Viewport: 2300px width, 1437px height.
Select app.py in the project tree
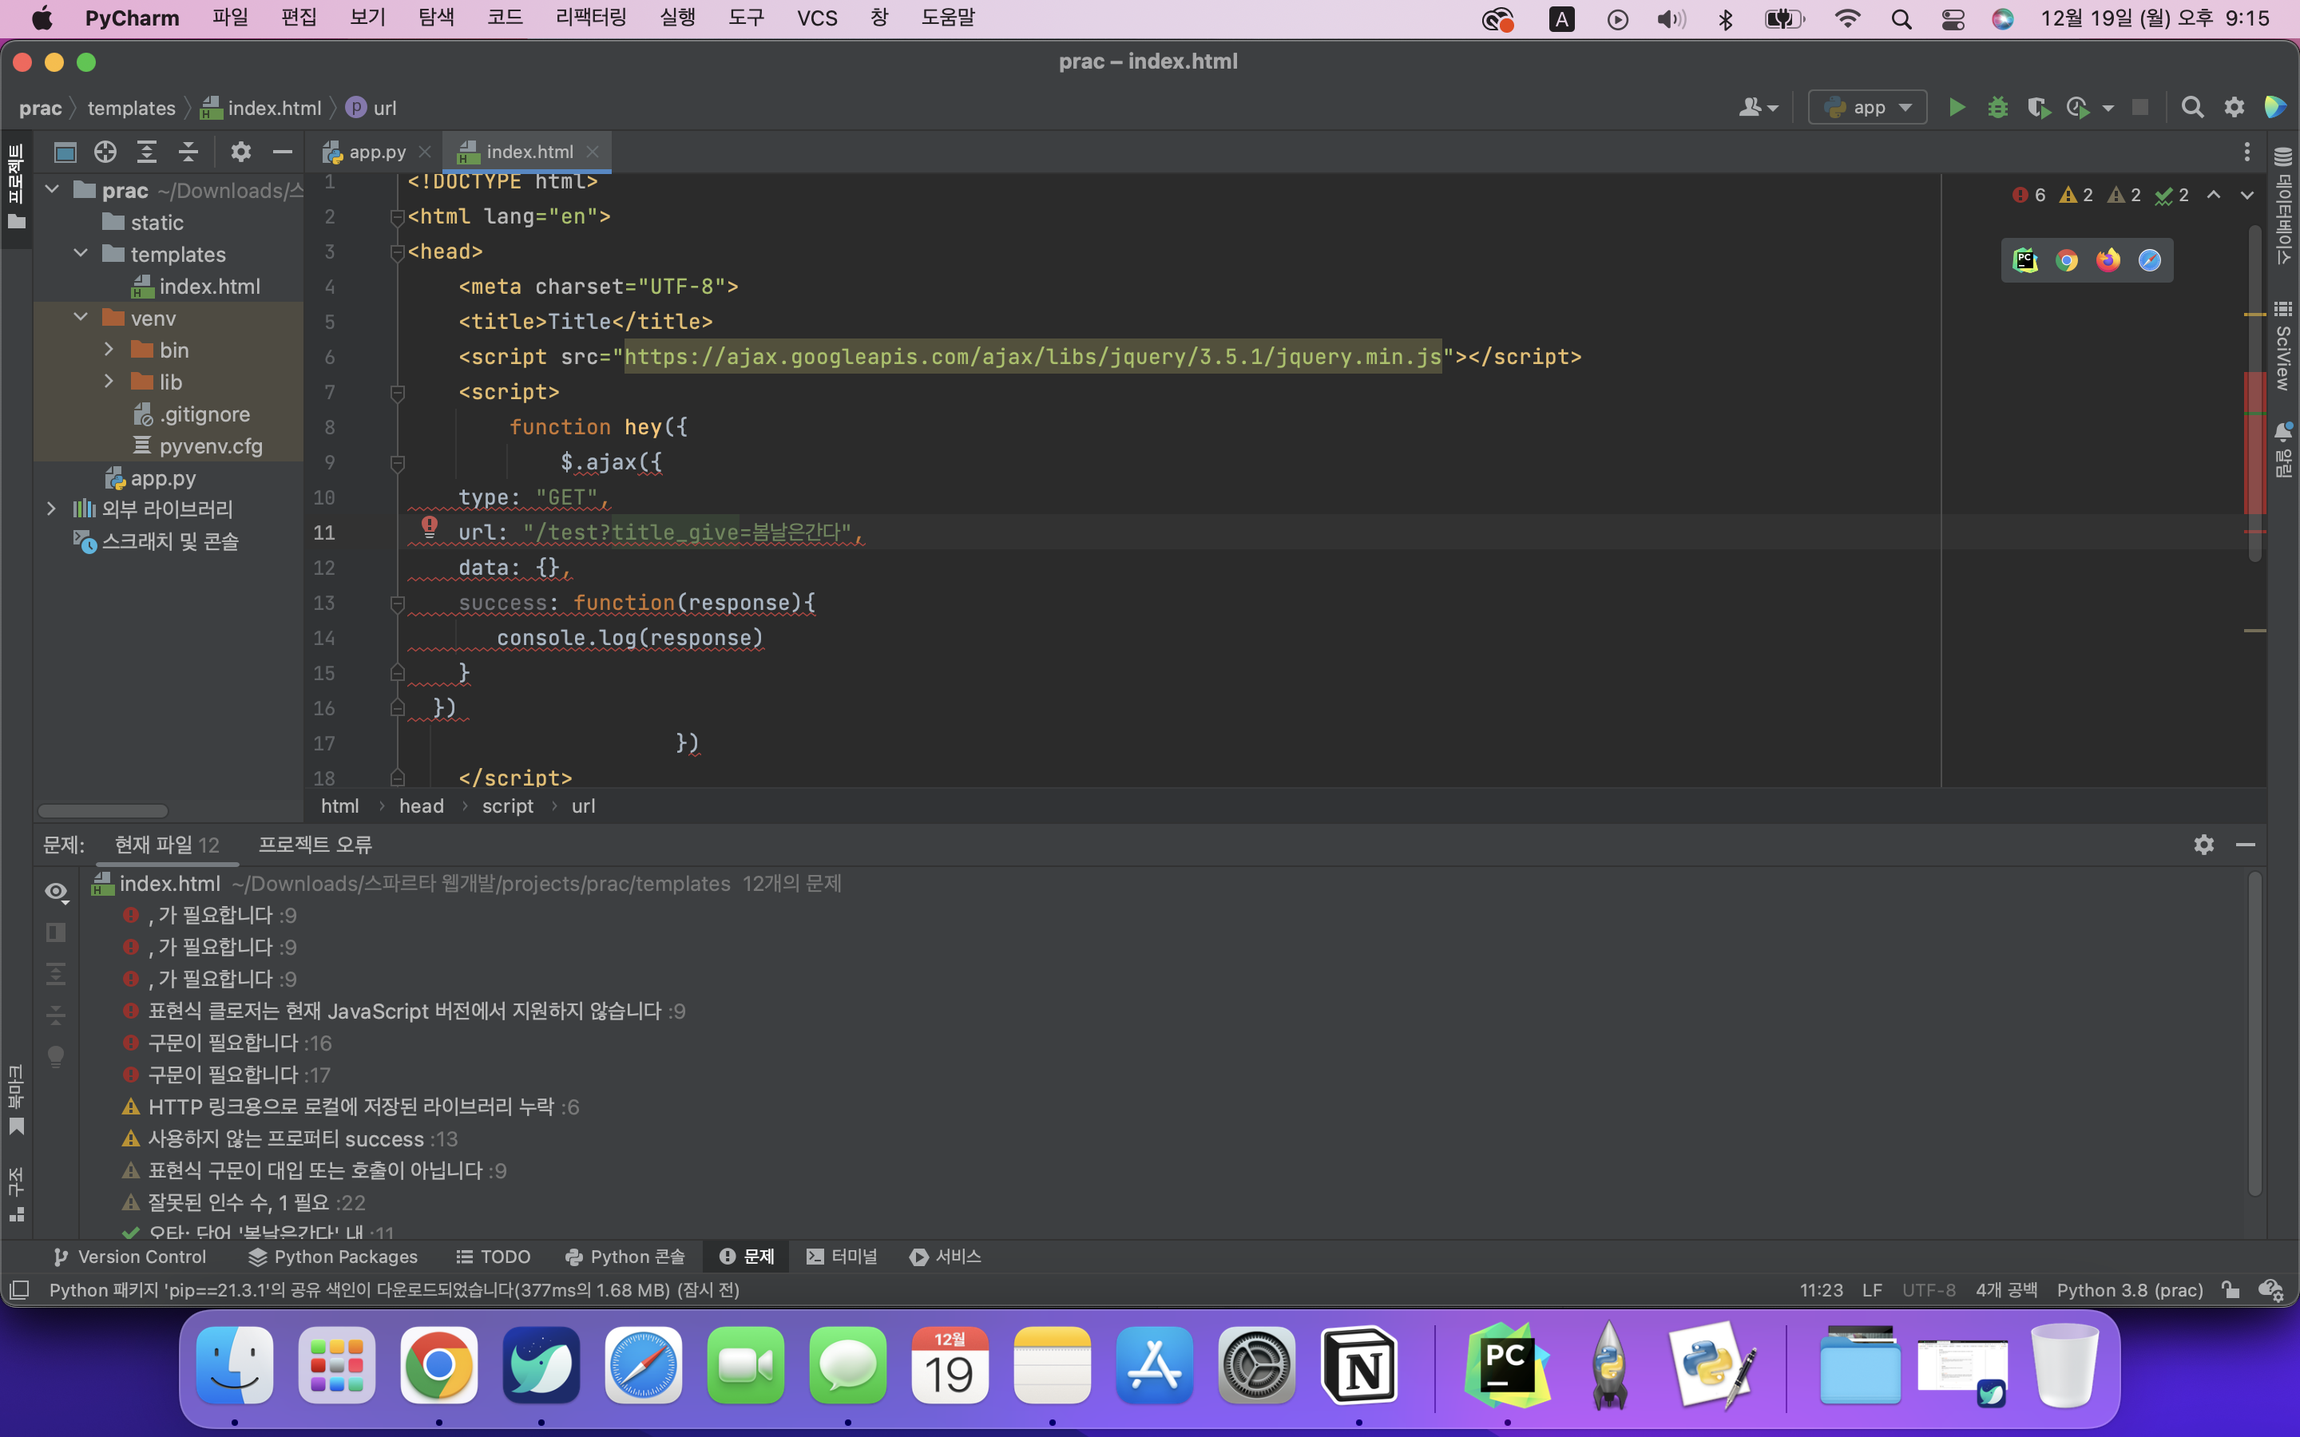[163, 477]
